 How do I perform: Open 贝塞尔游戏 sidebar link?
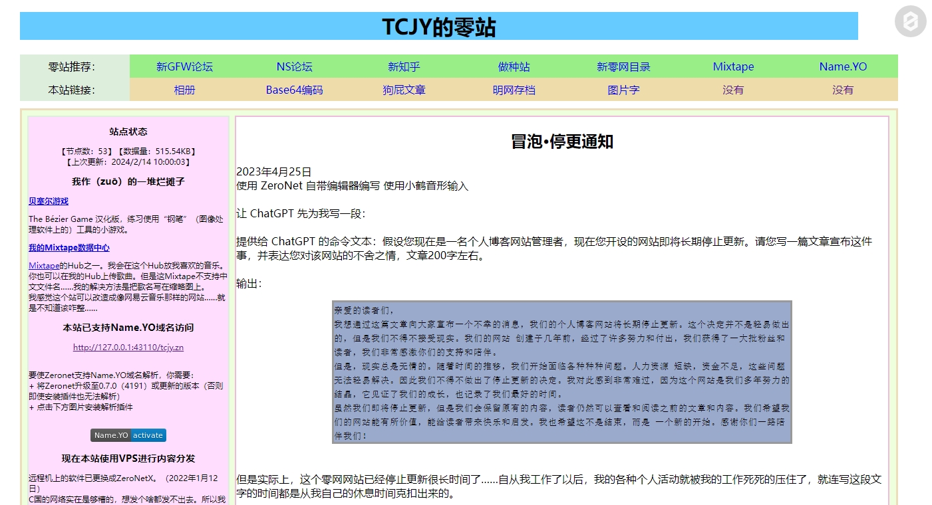[49, 201]
